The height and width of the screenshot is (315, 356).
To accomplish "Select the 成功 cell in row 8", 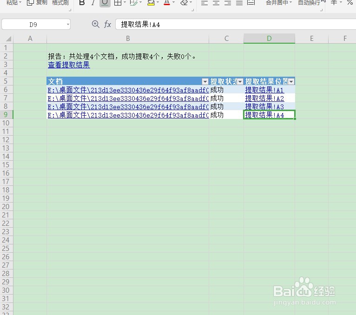I will (x=226, y=107).
